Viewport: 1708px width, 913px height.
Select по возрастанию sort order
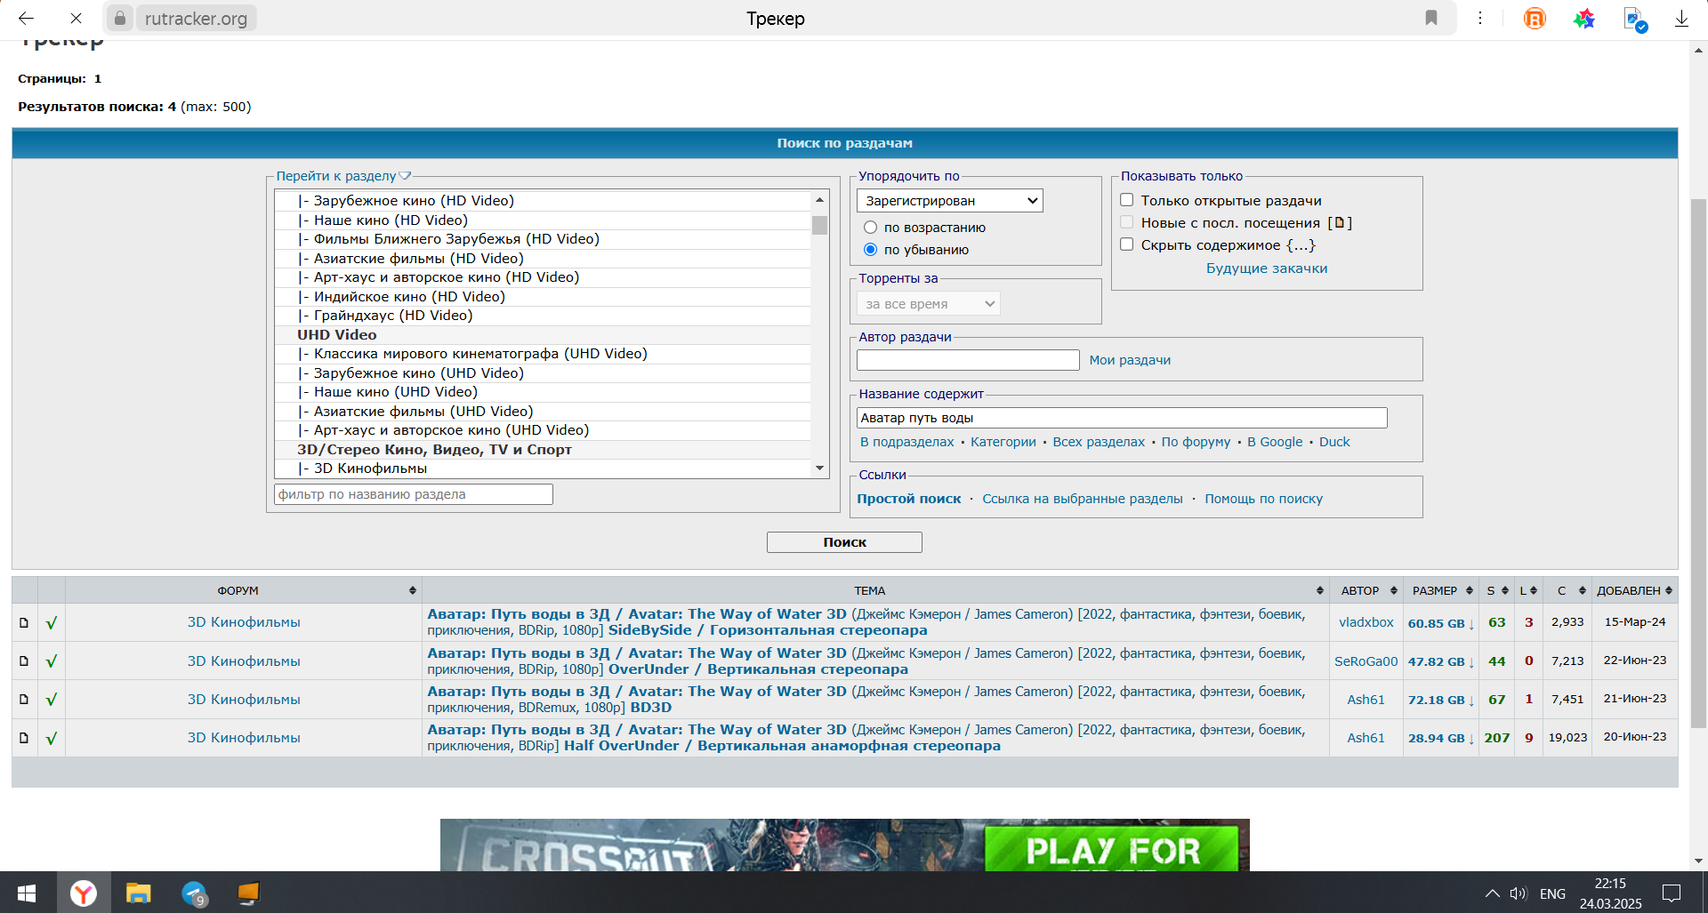(870, 228)
